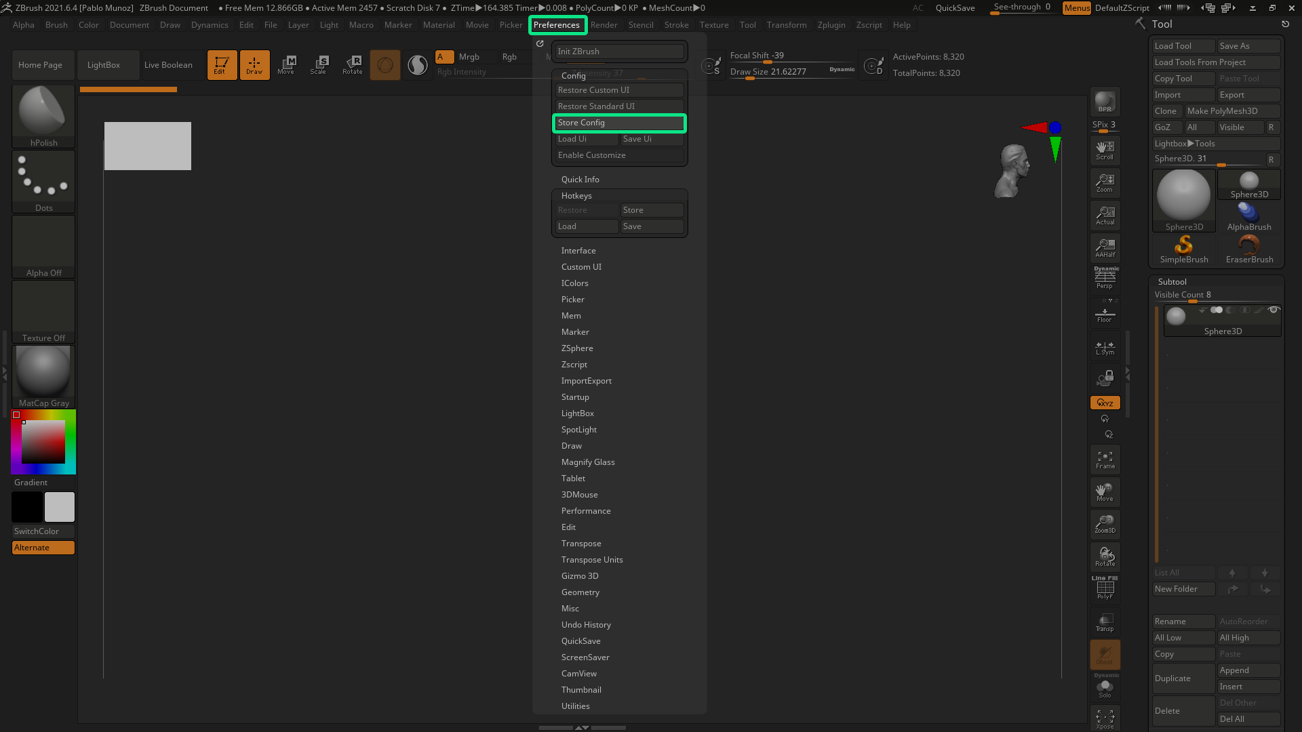Image resolution: width=1302 pixels, height=732 pixels.
Task: Click the Frame icon
Action: (1105, 460)
